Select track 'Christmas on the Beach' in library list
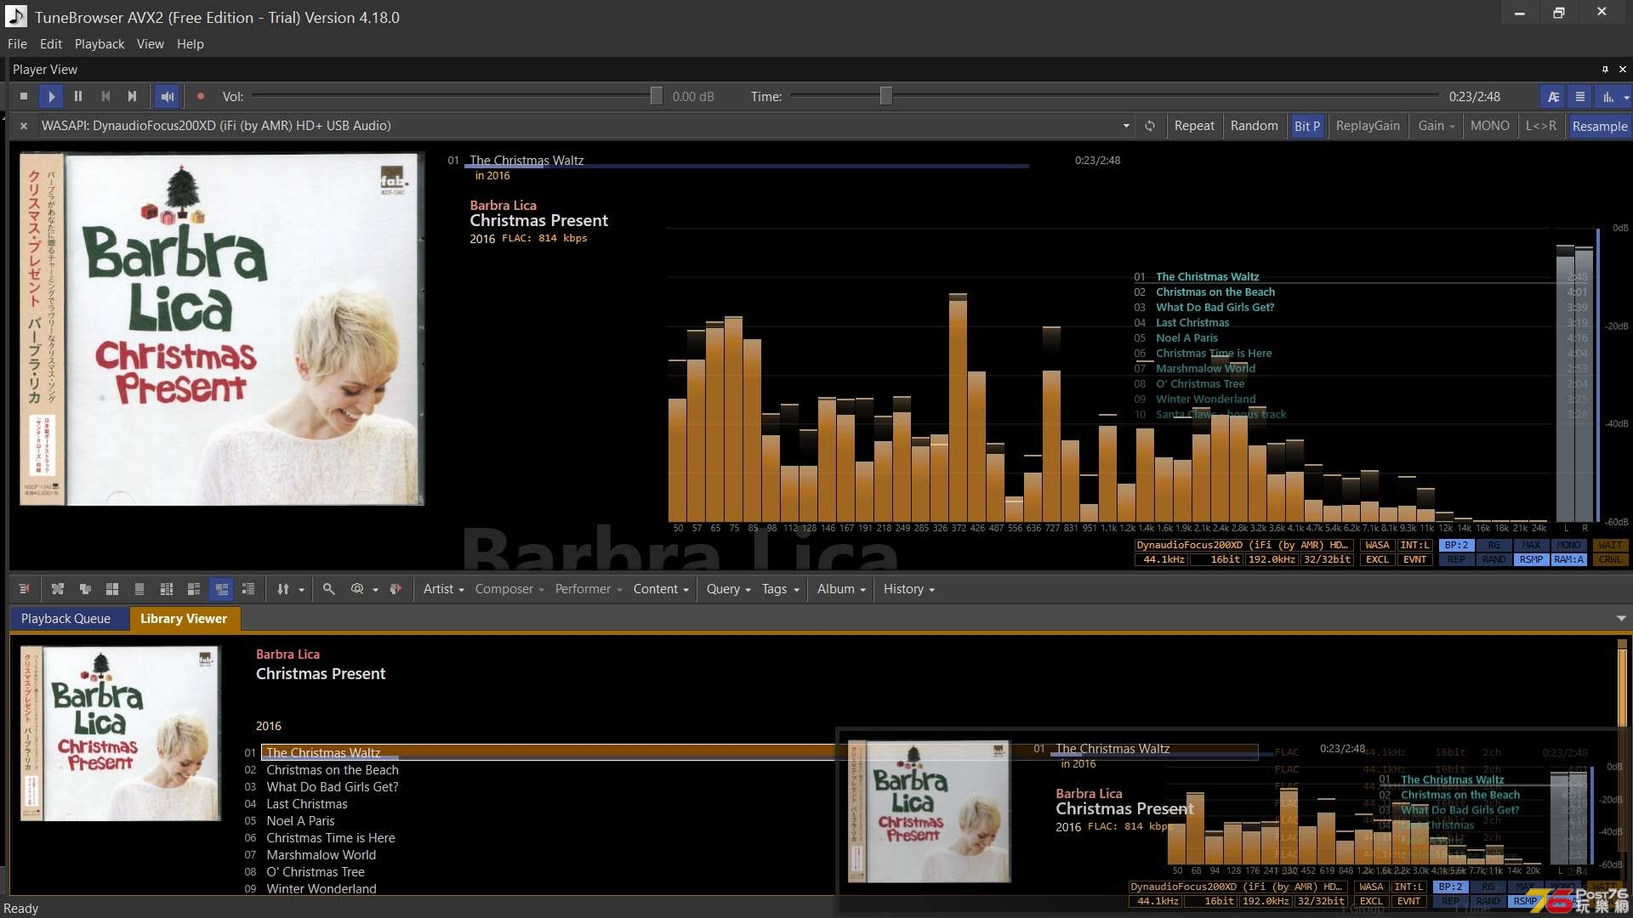Image resolution: width=1633 pixels, height=918 pixels. click(333, 770)
